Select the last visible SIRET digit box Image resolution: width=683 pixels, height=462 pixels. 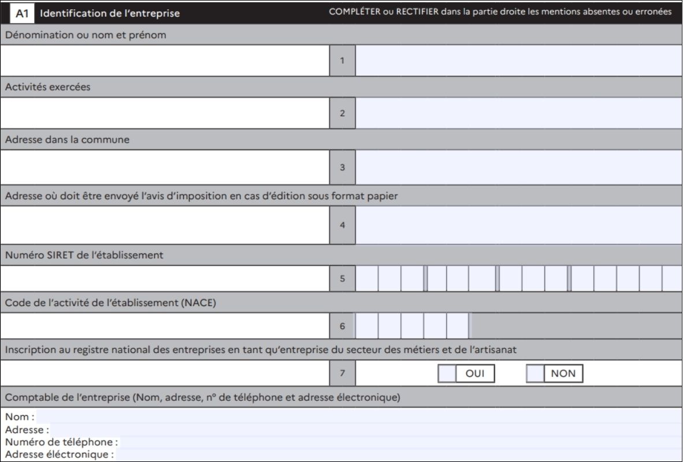click(x=672, y=278)
